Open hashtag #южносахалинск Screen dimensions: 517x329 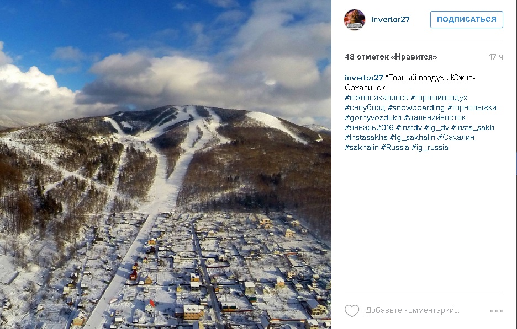(x=376, y=98)
